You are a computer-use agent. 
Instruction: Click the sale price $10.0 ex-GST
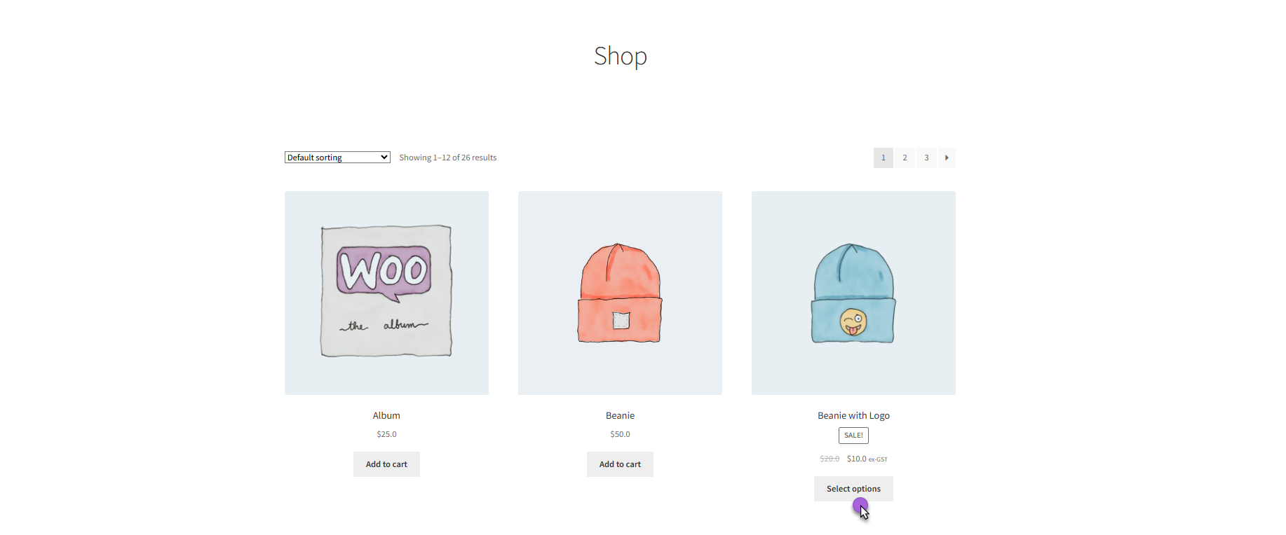867,459
